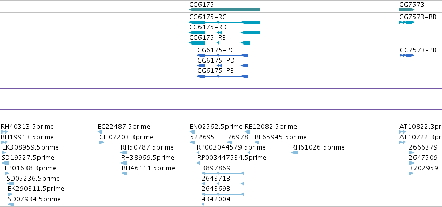Click the RH61026.5prime EST marker

pos(294,153)
